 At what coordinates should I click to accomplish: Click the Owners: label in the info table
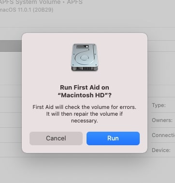pos(162,120)
